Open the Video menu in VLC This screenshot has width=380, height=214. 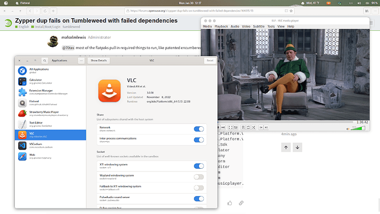(x=246, y=26)
